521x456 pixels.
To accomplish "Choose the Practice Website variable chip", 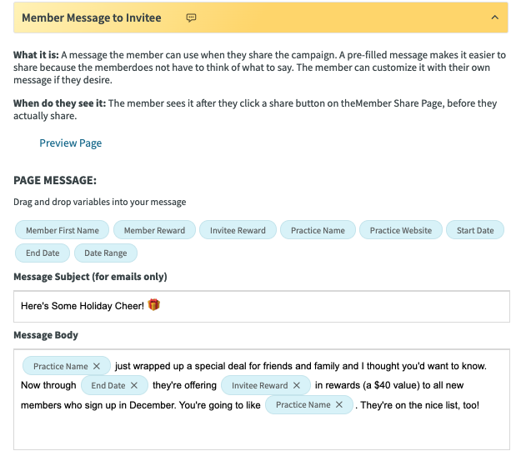I will 401,230.
